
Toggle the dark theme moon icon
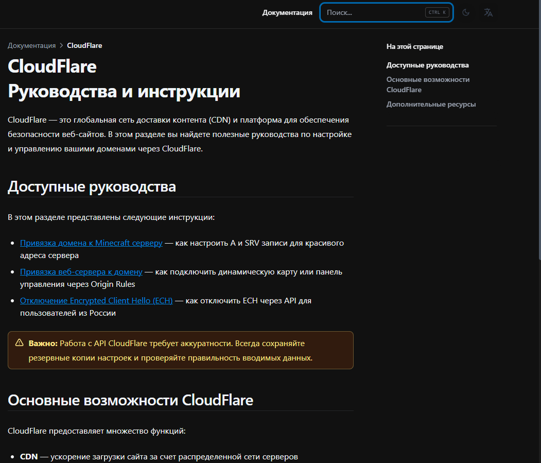click(x=466, y=12)
